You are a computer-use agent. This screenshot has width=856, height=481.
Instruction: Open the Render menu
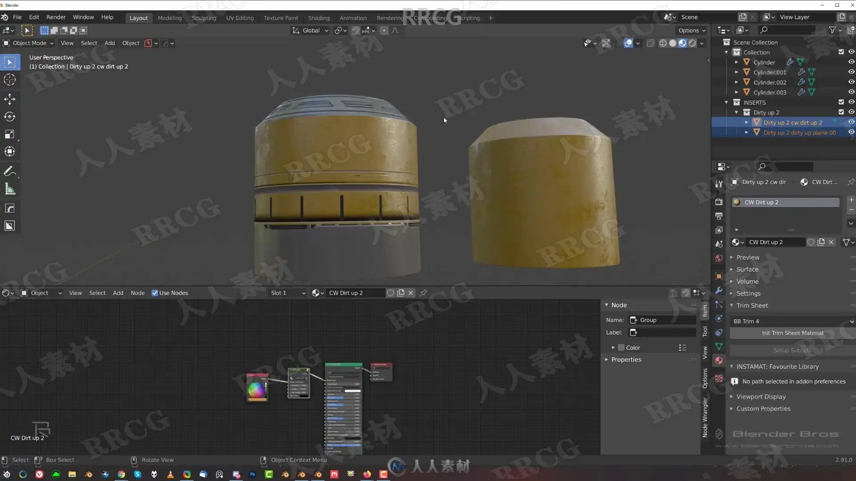(x=56, y=17)
